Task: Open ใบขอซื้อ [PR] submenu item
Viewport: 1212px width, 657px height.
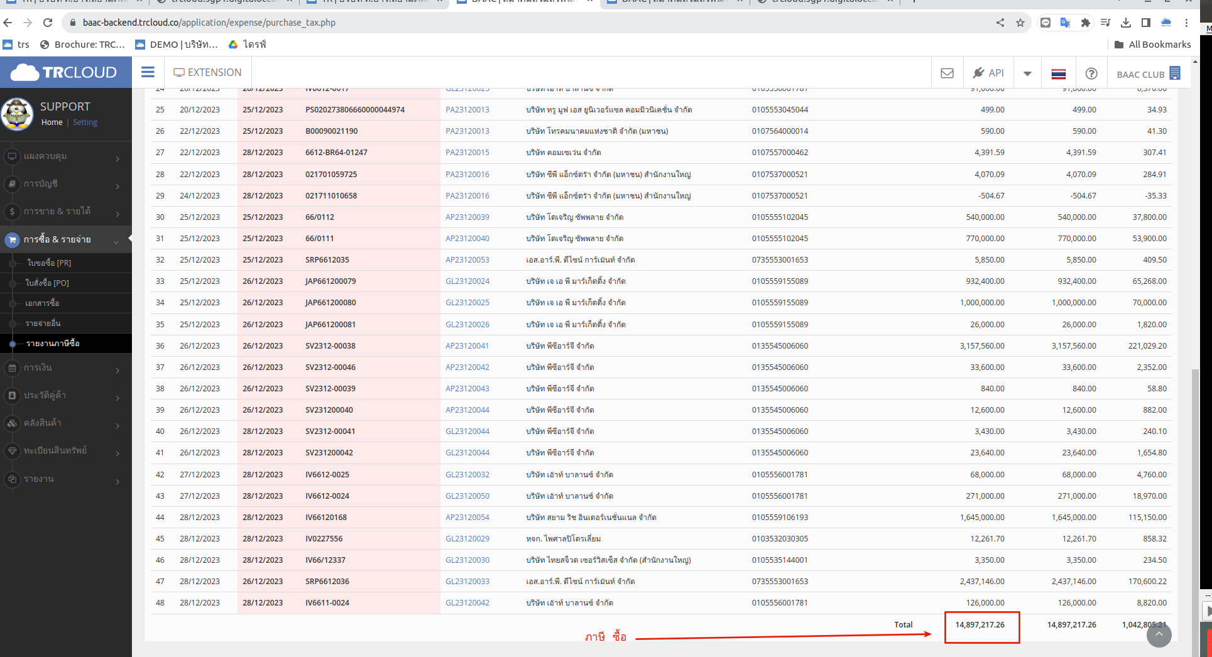Action: point(48,263)
